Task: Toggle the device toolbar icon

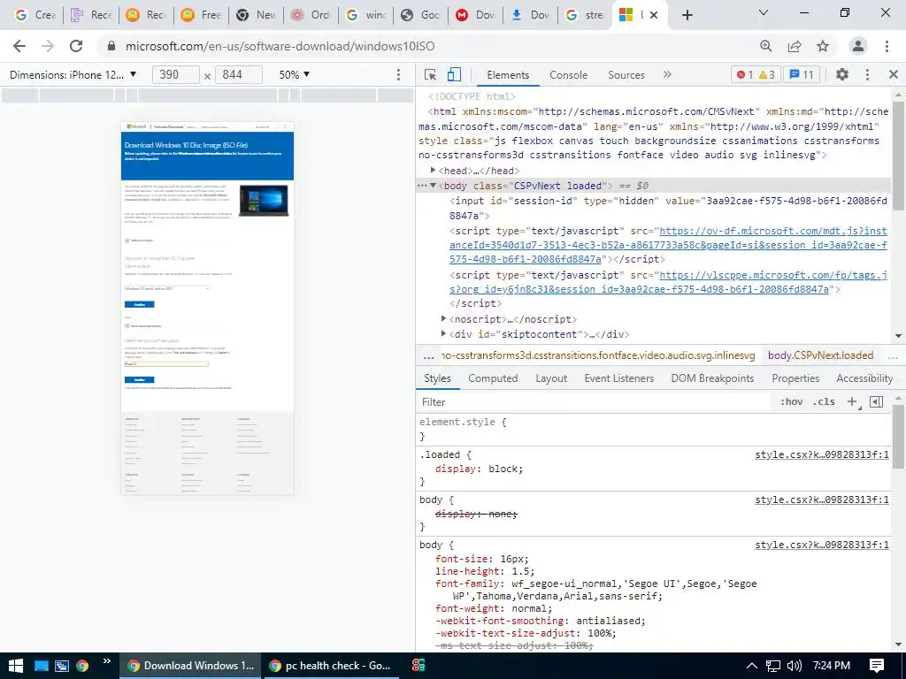Action: coord(454,74)
